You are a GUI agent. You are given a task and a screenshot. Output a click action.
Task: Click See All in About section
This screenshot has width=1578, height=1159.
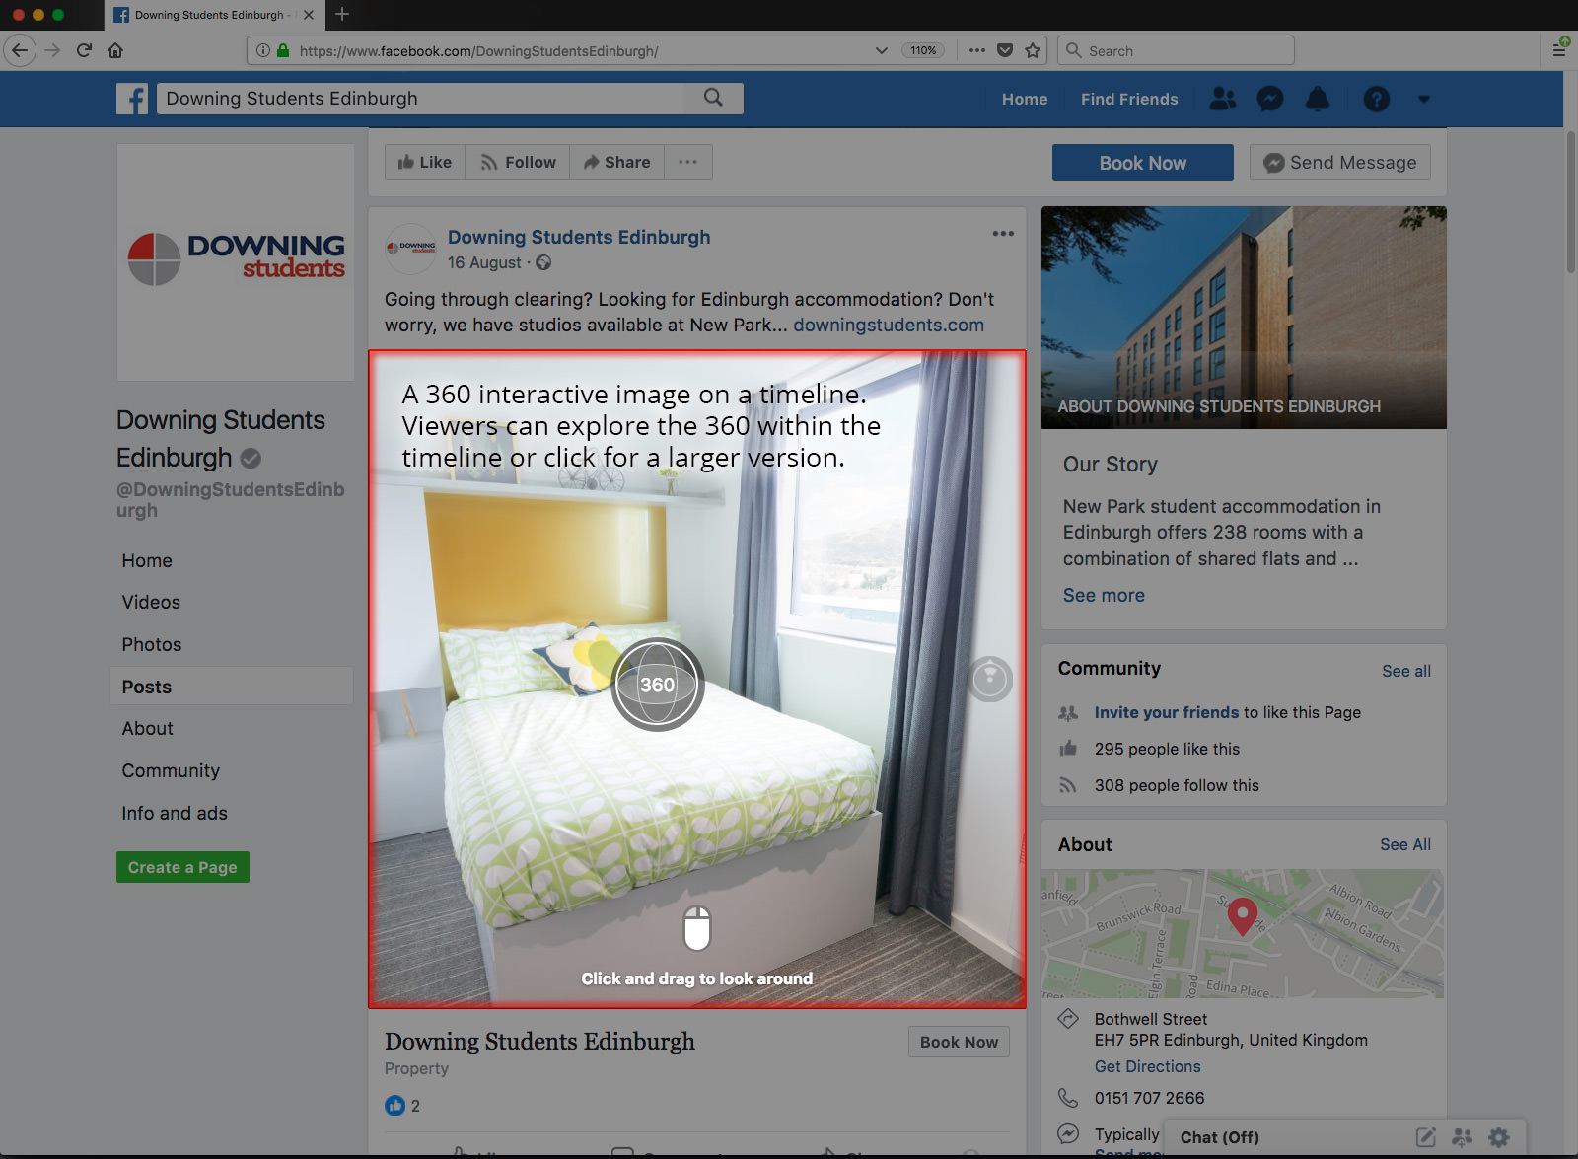pos(1405,844)
